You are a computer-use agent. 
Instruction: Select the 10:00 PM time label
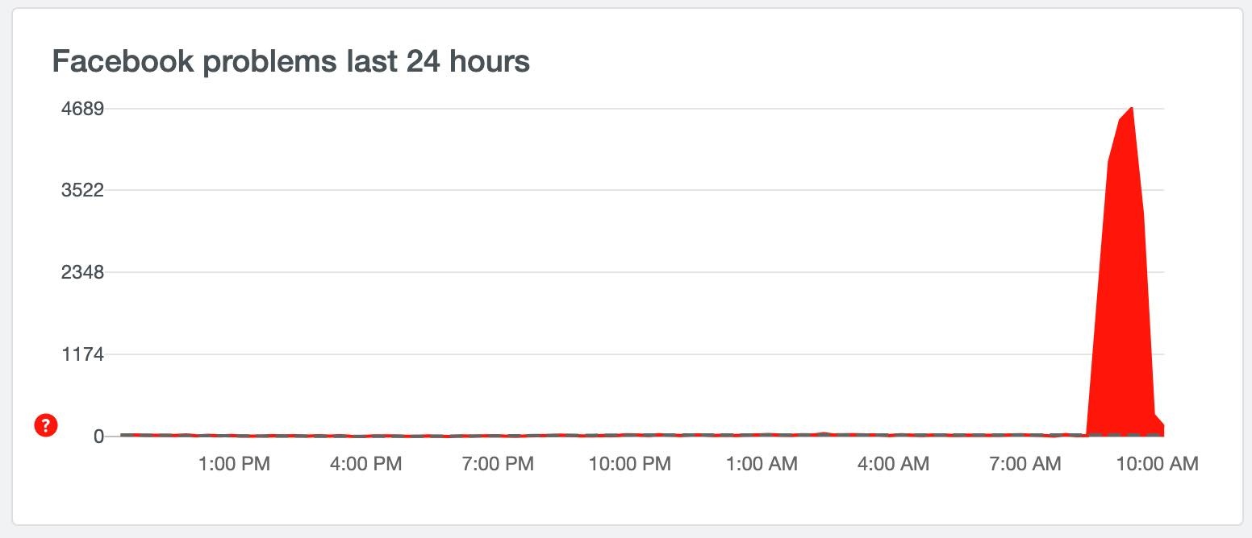point(630,464)
